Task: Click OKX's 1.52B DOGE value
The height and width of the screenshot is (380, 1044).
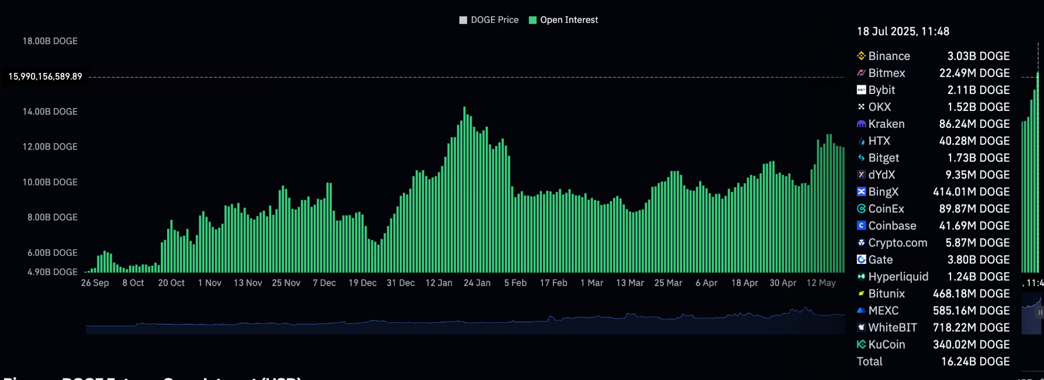Action: click(x=979, y=107)
